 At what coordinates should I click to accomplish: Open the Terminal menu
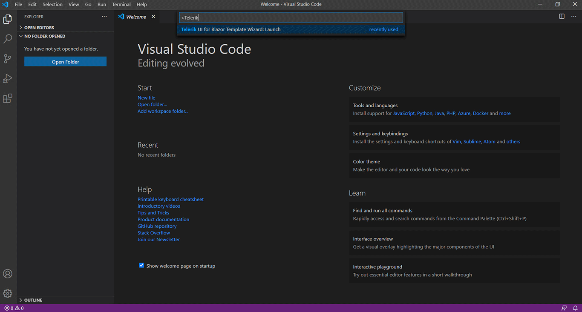coord(121,4)
